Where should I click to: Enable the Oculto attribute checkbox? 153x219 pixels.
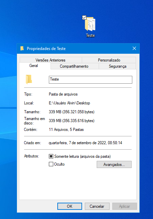(51, 164)
